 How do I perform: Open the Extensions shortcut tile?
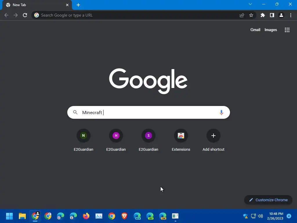181,140
